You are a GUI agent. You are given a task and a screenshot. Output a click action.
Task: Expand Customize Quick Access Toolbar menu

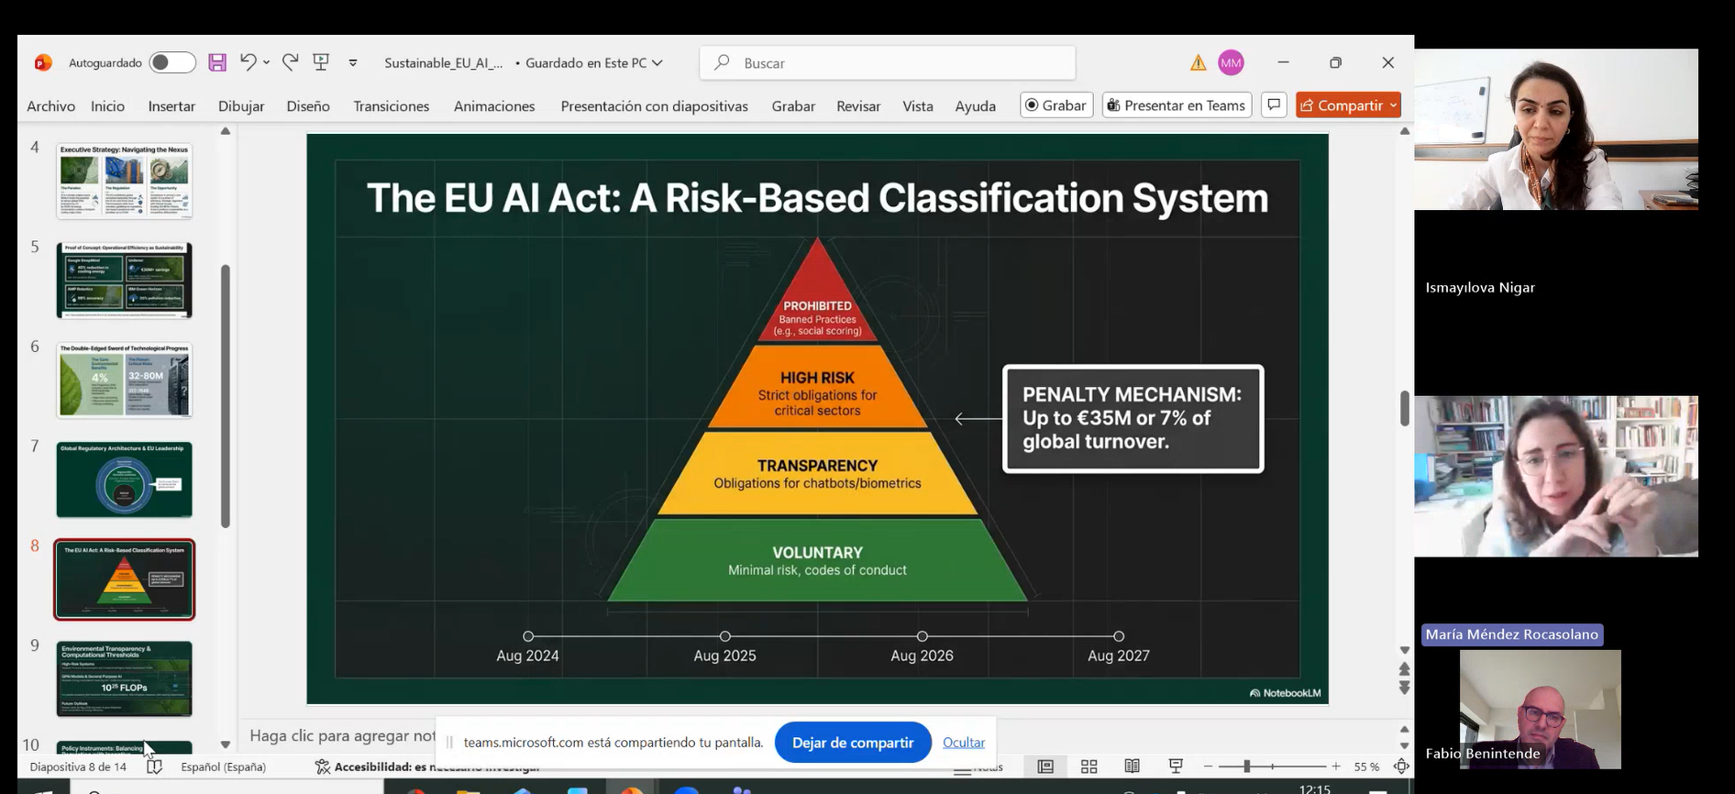pyautogui.click(x=353, y=62)
